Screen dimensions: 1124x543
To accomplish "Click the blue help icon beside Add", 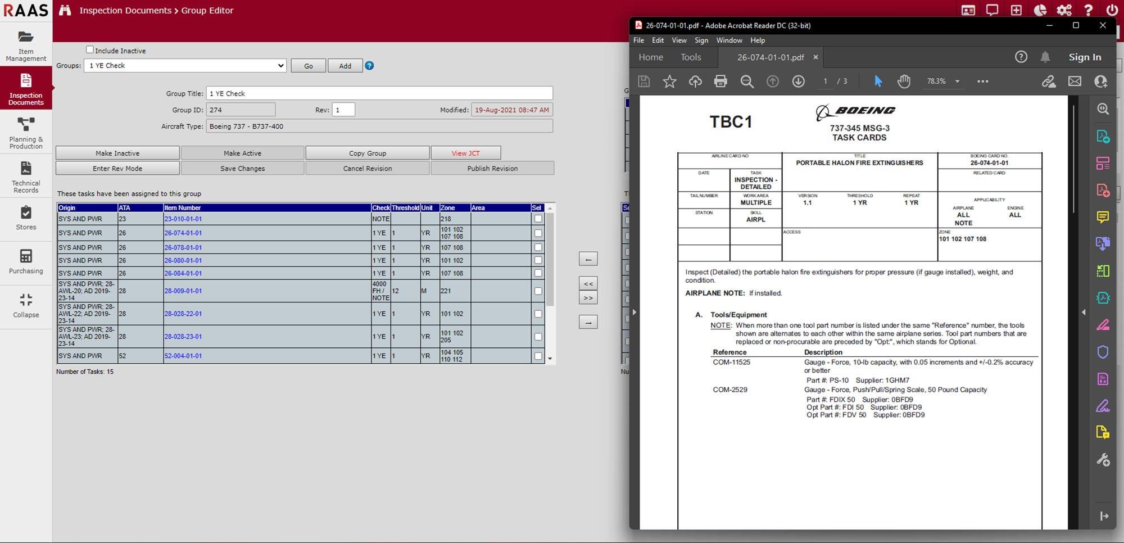I will 369,66.
